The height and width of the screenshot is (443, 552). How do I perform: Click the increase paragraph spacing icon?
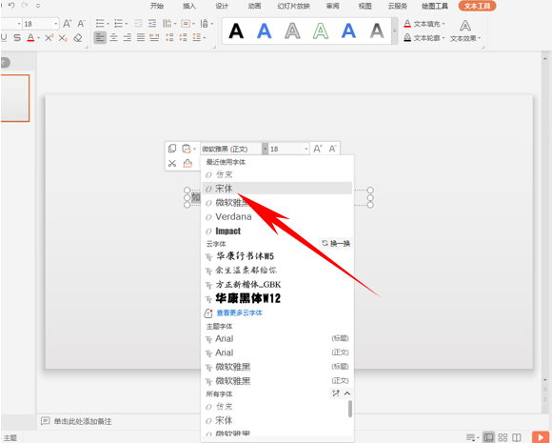pyautogui.click(x=169, y=37)
